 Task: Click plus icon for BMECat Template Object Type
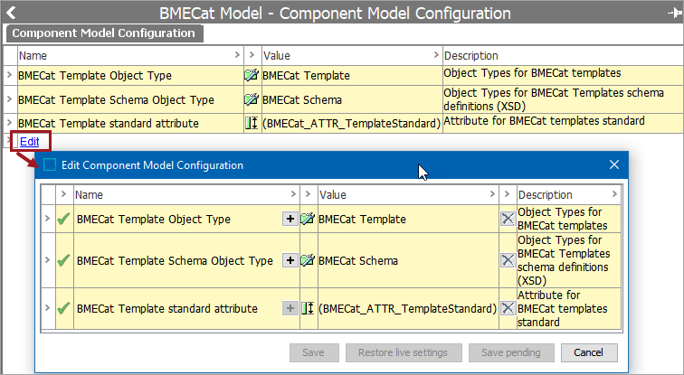coord(290,219)
